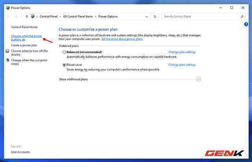
Task: Open User Accounts under See also
Action: click(20, 152)
